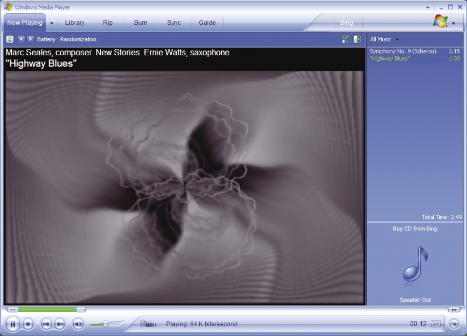Image resolution: width=467 pixels, height=336 pixels.
Task: Click the seek bar position handle
Action: point(81,310)
